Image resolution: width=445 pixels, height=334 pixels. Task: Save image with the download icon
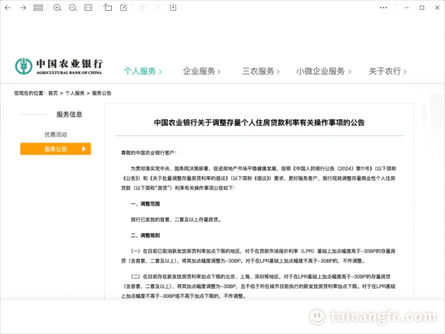[x=173, y=8]
